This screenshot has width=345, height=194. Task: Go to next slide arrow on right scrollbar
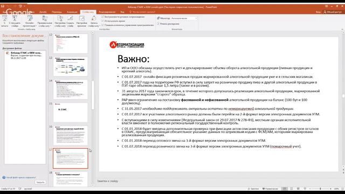(343, 173)
